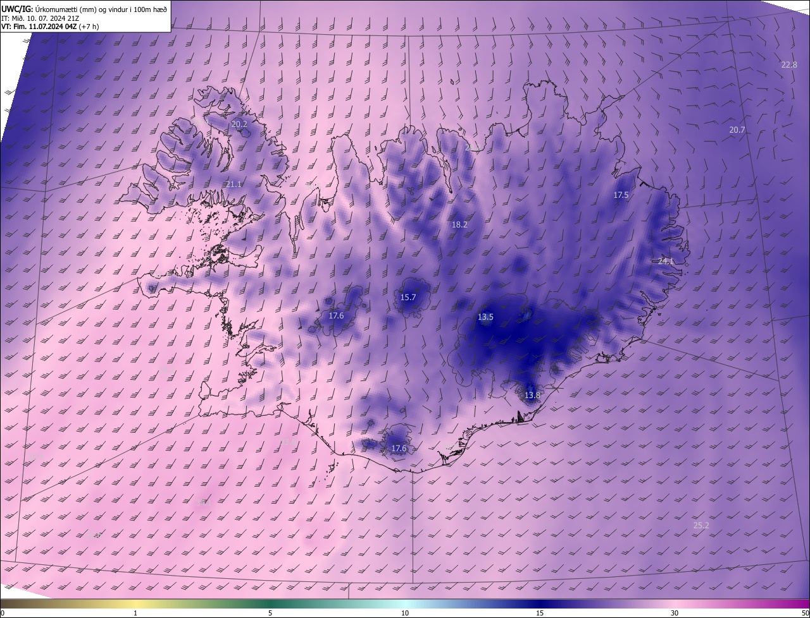This screenshot has height=618, width=810.
Task: Select the 'VT: Fim. 11.07.2024 04Z' valid time
Action: point(39,26)
